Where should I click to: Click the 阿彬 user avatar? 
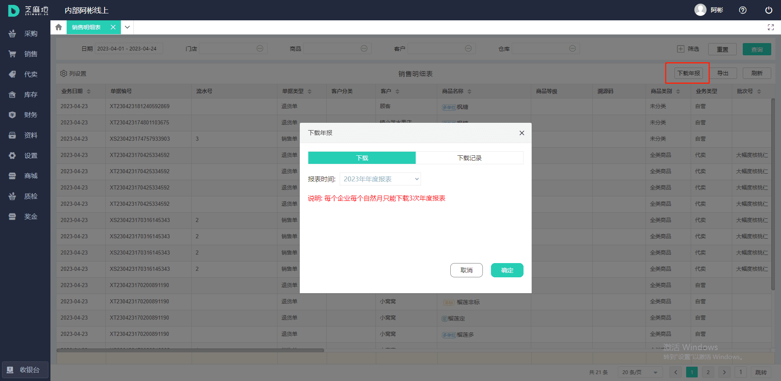tap(700, 10)
